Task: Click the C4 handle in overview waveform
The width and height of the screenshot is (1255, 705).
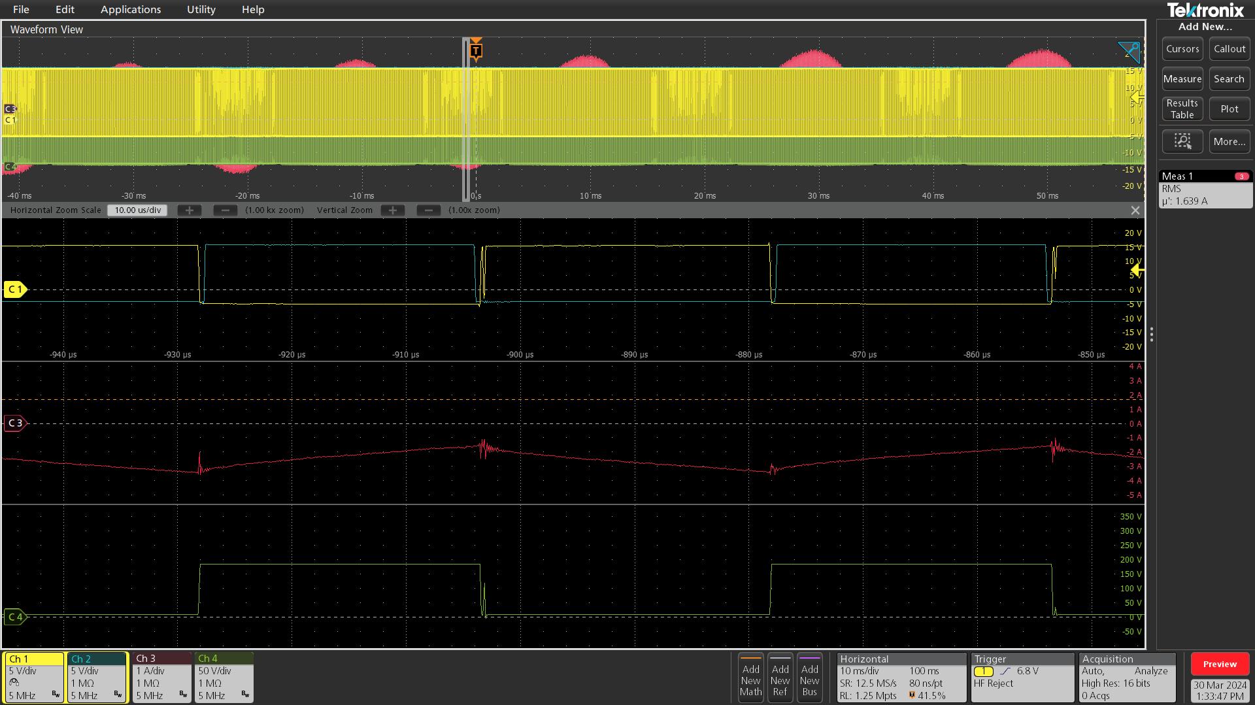Action: click(x=10, y=167)
